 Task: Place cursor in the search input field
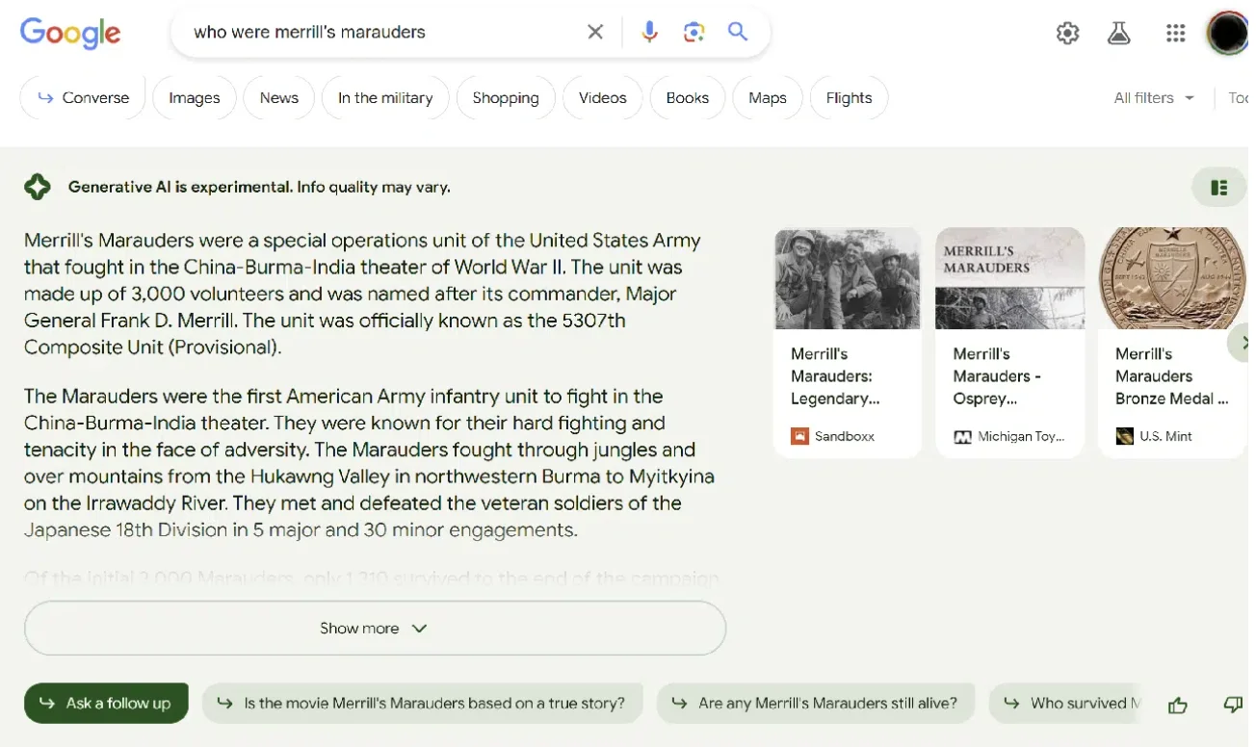pos(385,31)
